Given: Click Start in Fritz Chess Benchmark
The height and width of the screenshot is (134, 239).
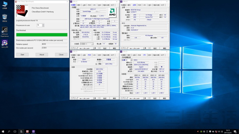Looking at the screenshot, I should [22, 54].
